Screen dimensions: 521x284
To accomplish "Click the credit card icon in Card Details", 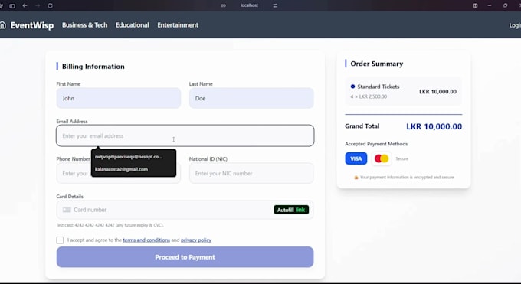I will point(67,210).
